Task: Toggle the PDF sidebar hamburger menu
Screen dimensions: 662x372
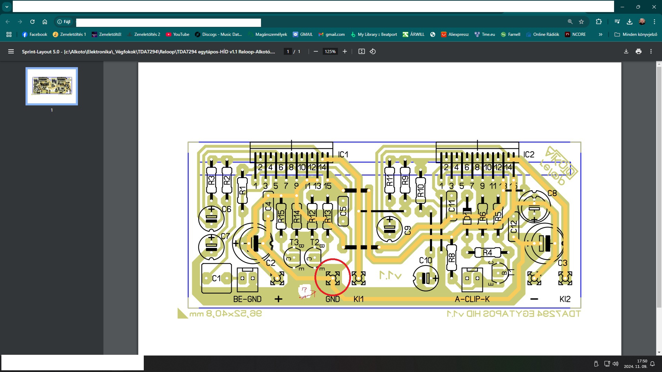Action: (x=11, y=51)
